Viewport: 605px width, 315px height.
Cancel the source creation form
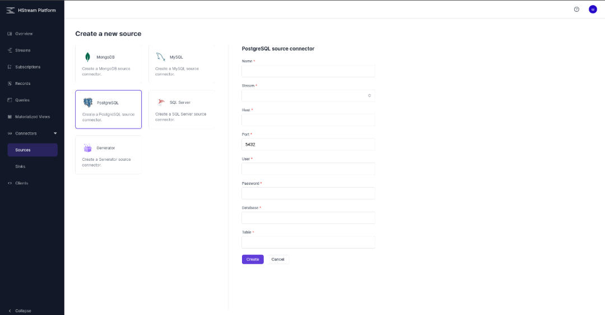click(278, 259)
